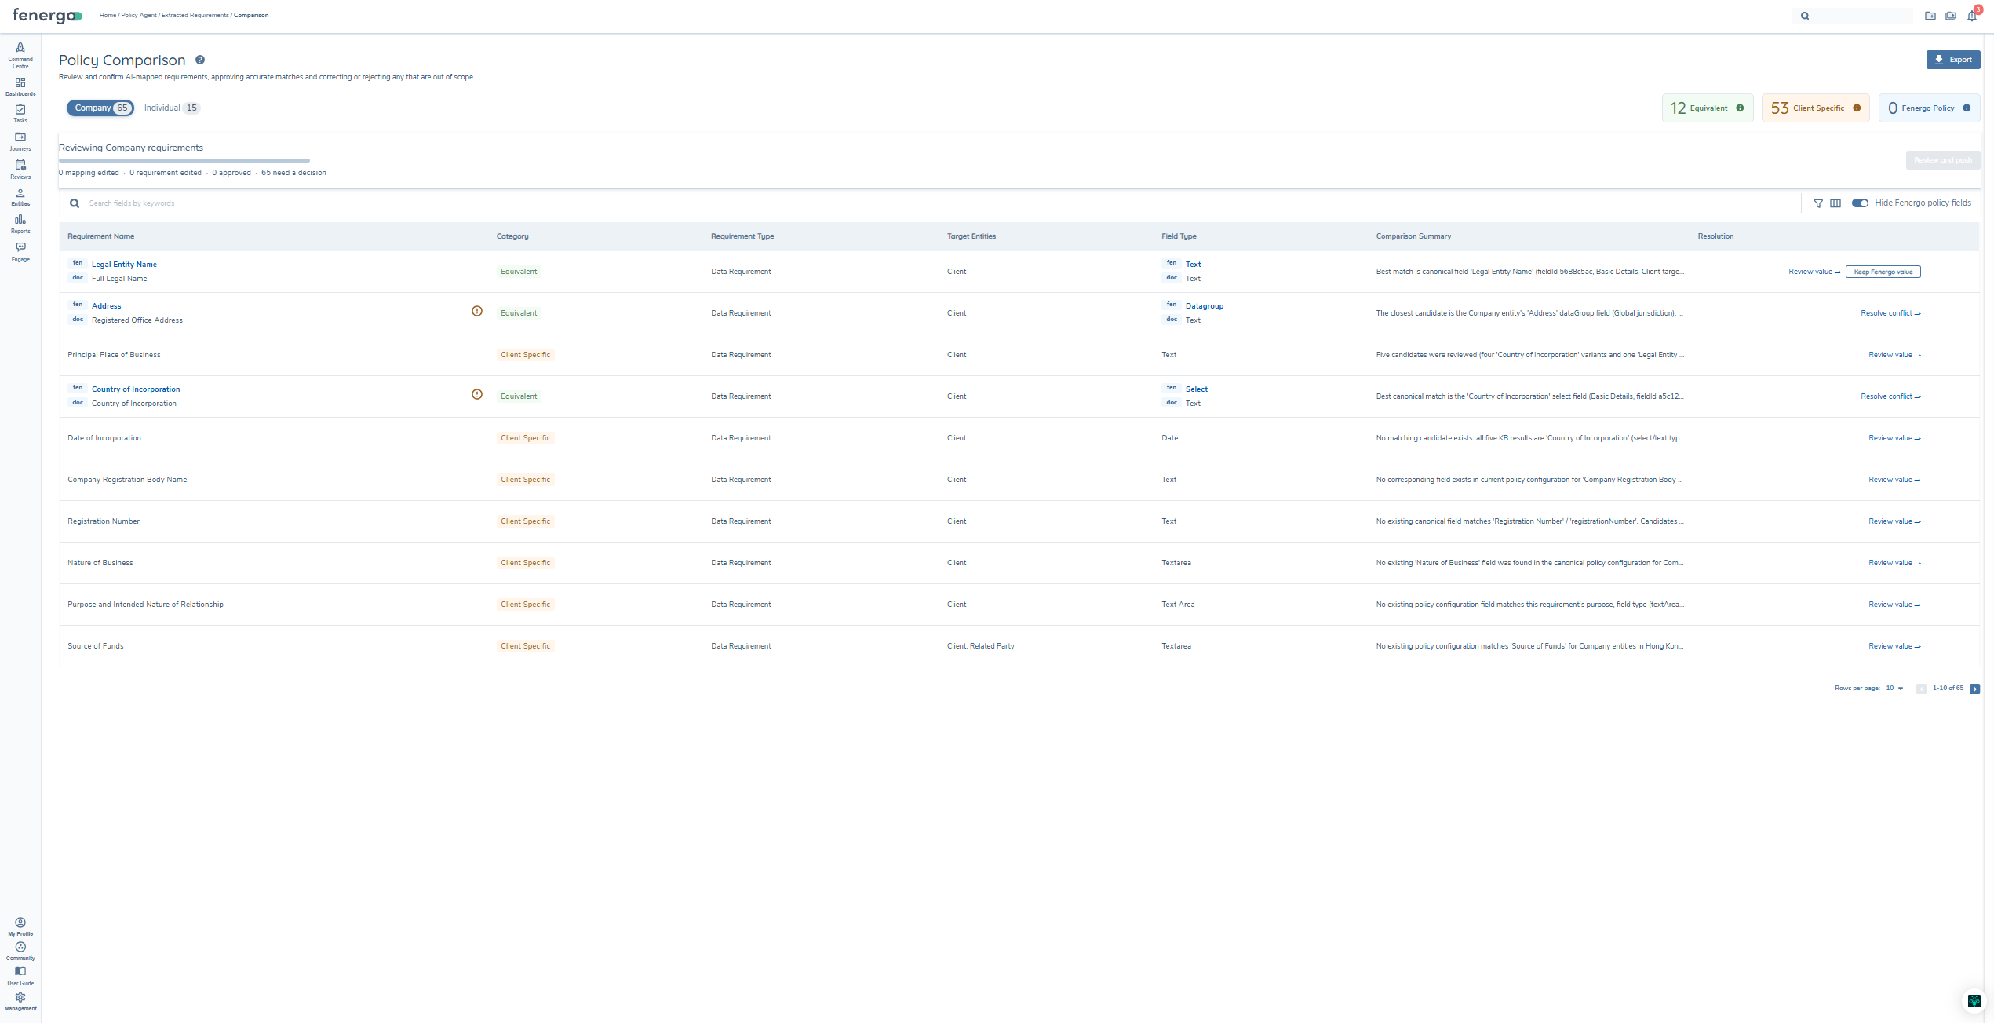The height and width of the screenshot is (1023, 1994).
Task: Open the table filter icon
Action: 1818,203
